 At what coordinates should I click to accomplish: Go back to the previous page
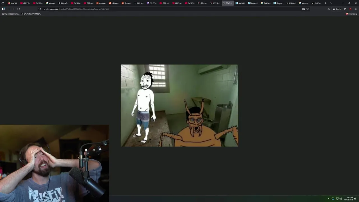click(x=8, y=9)
